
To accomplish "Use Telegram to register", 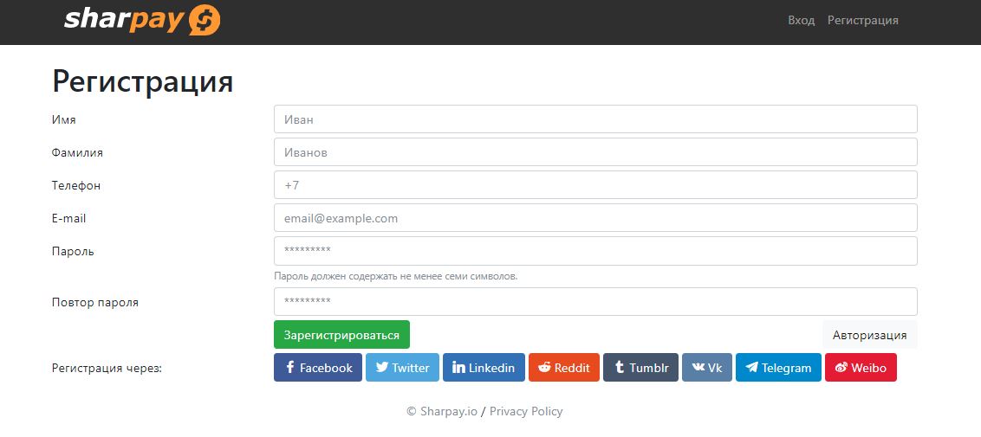I will pyautogui.click(x=778, y=368).
